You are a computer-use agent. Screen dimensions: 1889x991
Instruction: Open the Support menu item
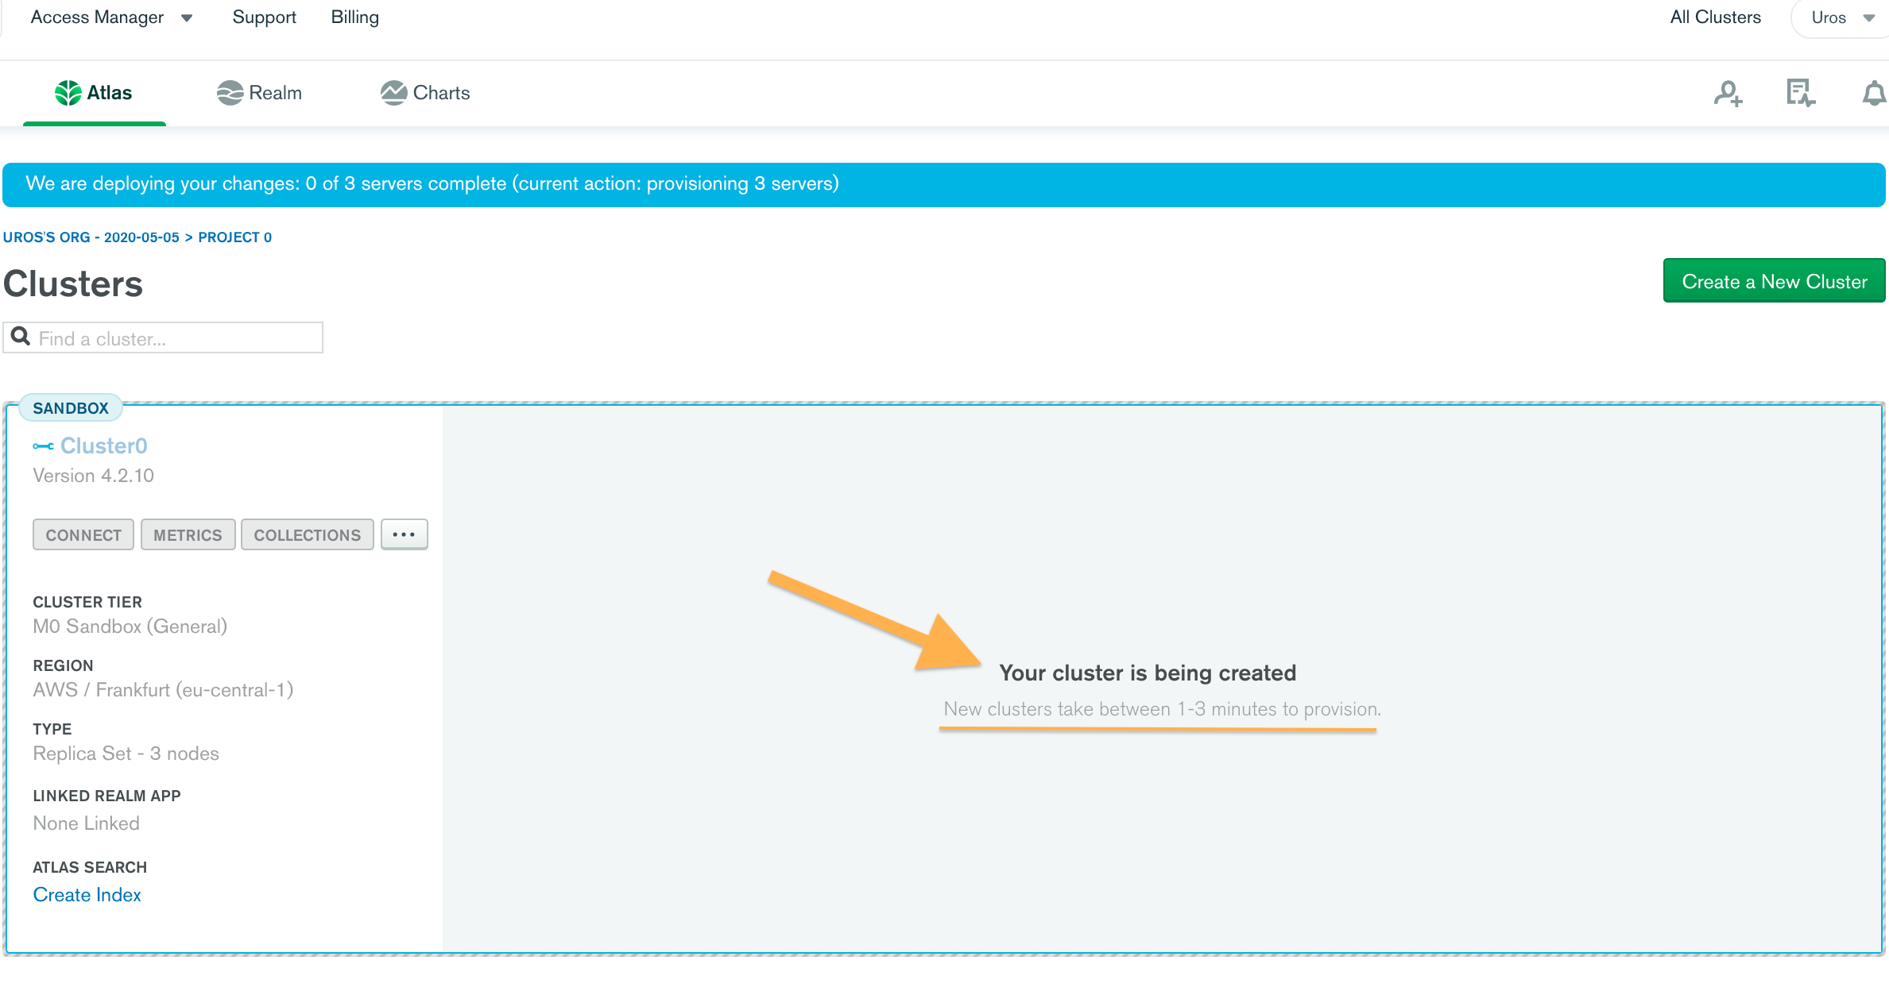coord(264,17)
